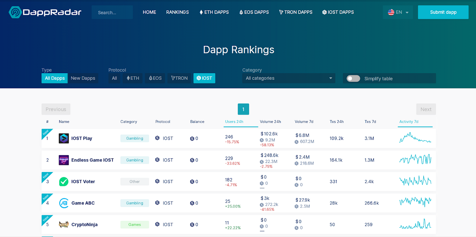Click the US flag language icon
This screenshot has width=476, height=237.
391,12
